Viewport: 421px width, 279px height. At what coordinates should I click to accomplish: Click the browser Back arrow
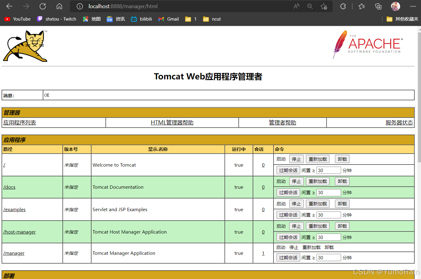pos(9,6)
